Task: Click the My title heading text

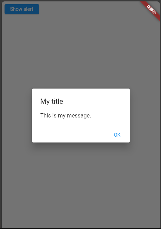Action: 51,101
